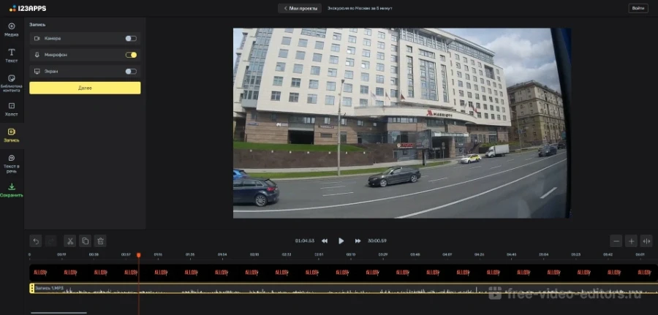The height and width of the screenshot is (315, 658).
Task: Click the Экран monitor icon
Action: pos(37,72)
